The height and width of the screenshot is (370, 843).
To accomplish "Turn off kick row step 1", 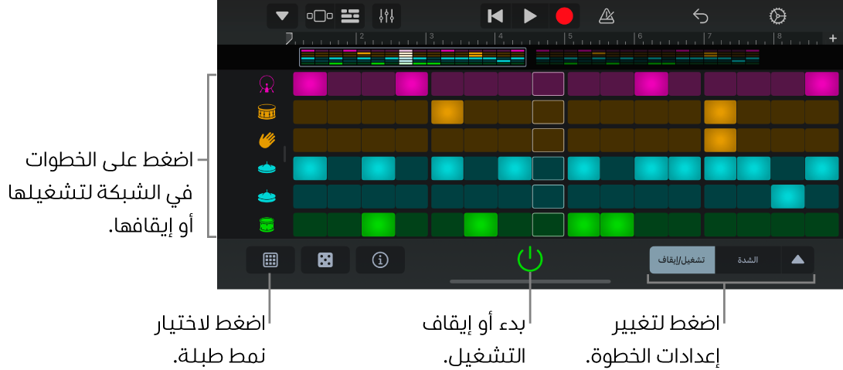I will (x=310, y=84).
